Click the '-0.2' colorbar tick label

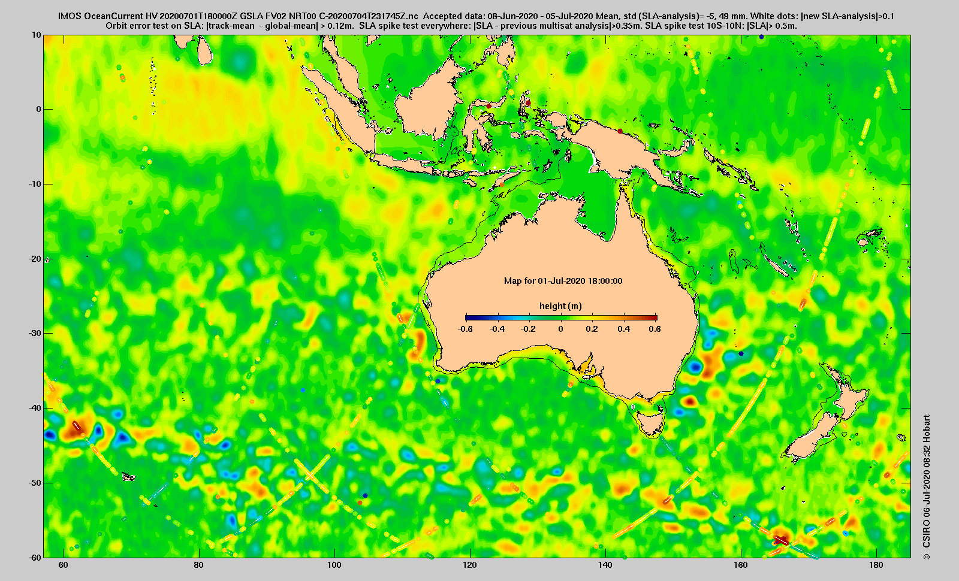pyautogui.click(x=529, y=329)
